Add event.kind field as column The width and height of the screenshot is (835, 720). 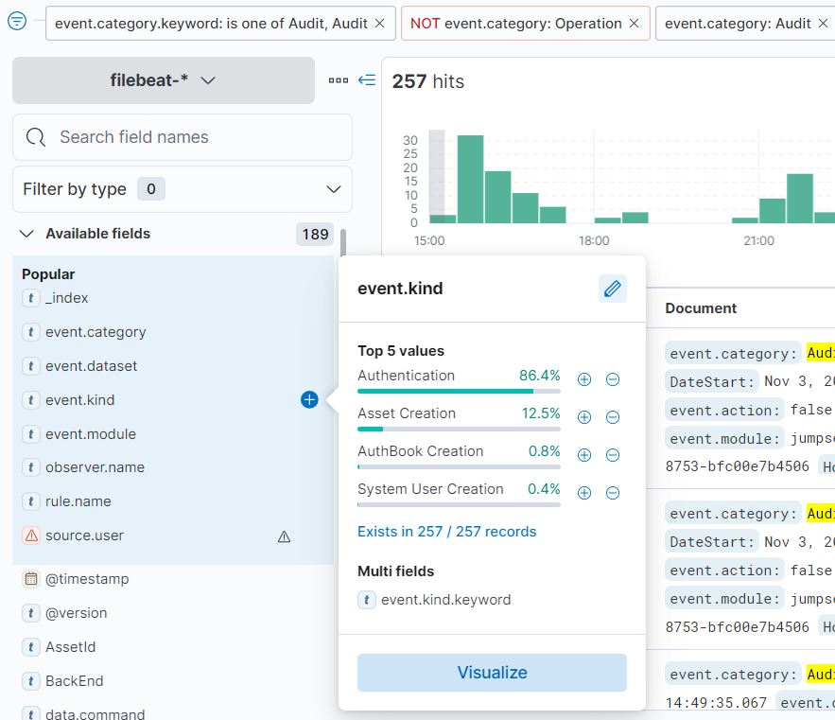coord(309,399)
